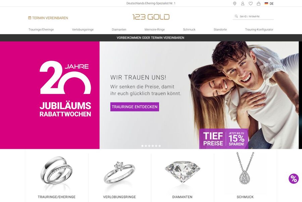This screenshot has width=302, height=202.
Task: Click the purple percent discount badge
Action: (x=294, y=179)
